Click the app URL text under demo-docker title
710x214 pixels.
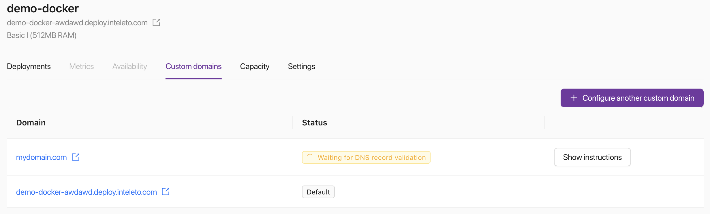[77, 23]
